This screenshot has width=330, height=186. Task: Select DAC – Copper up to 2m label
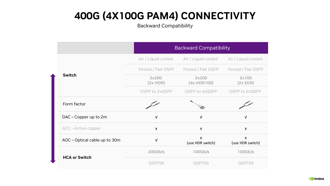coord(84,117)
